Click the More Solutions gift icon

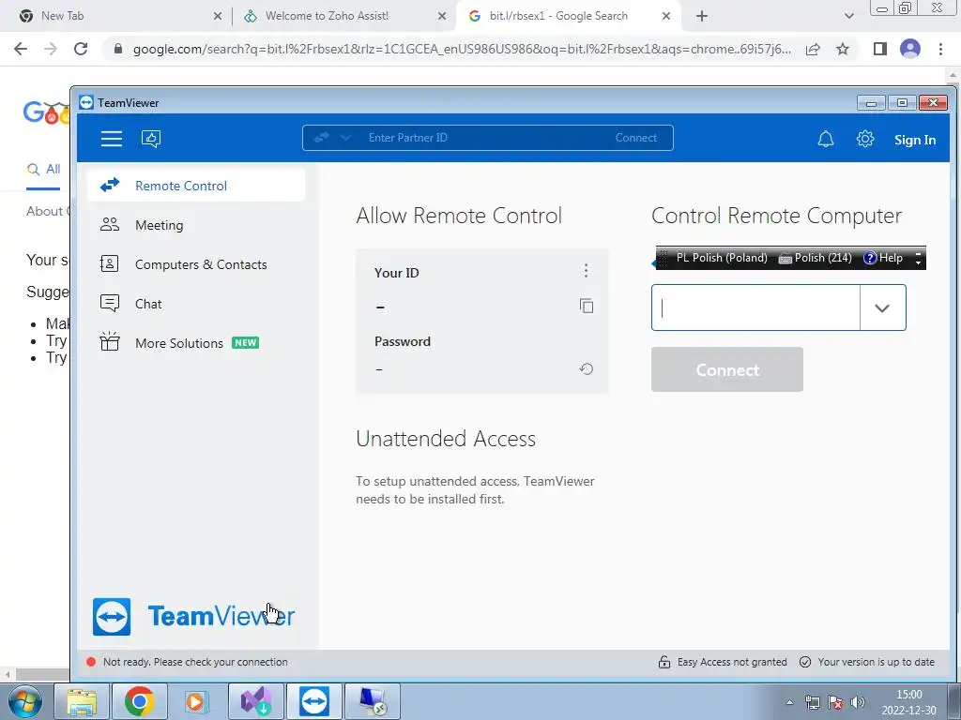pyautogui.click(x=110, y=341)
